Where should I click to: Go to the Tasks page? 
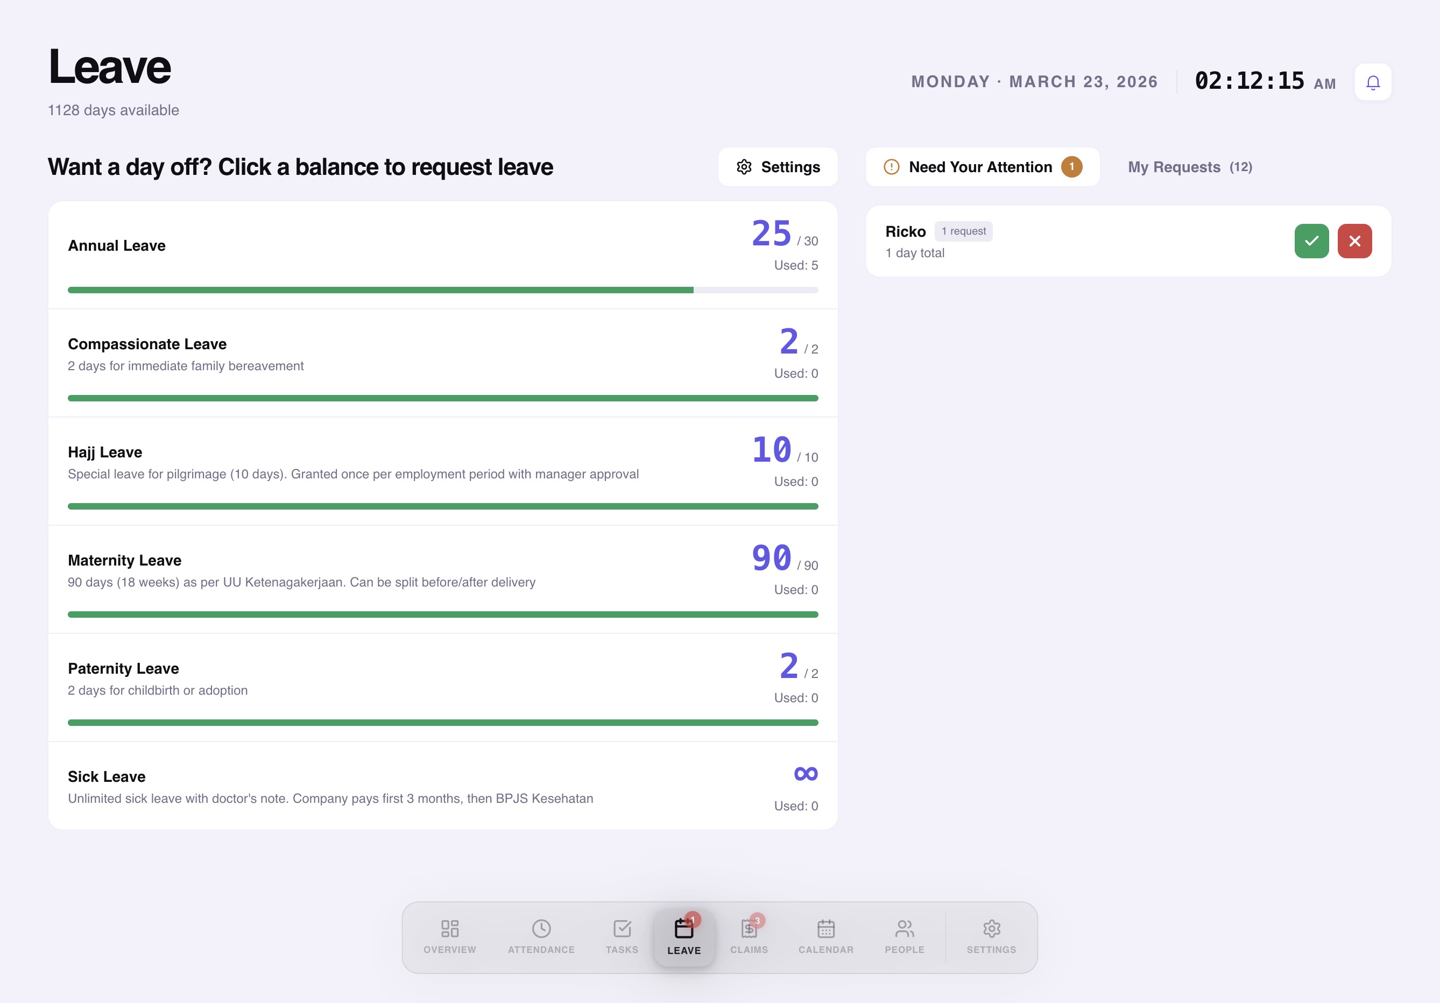[x=622, y=937]
